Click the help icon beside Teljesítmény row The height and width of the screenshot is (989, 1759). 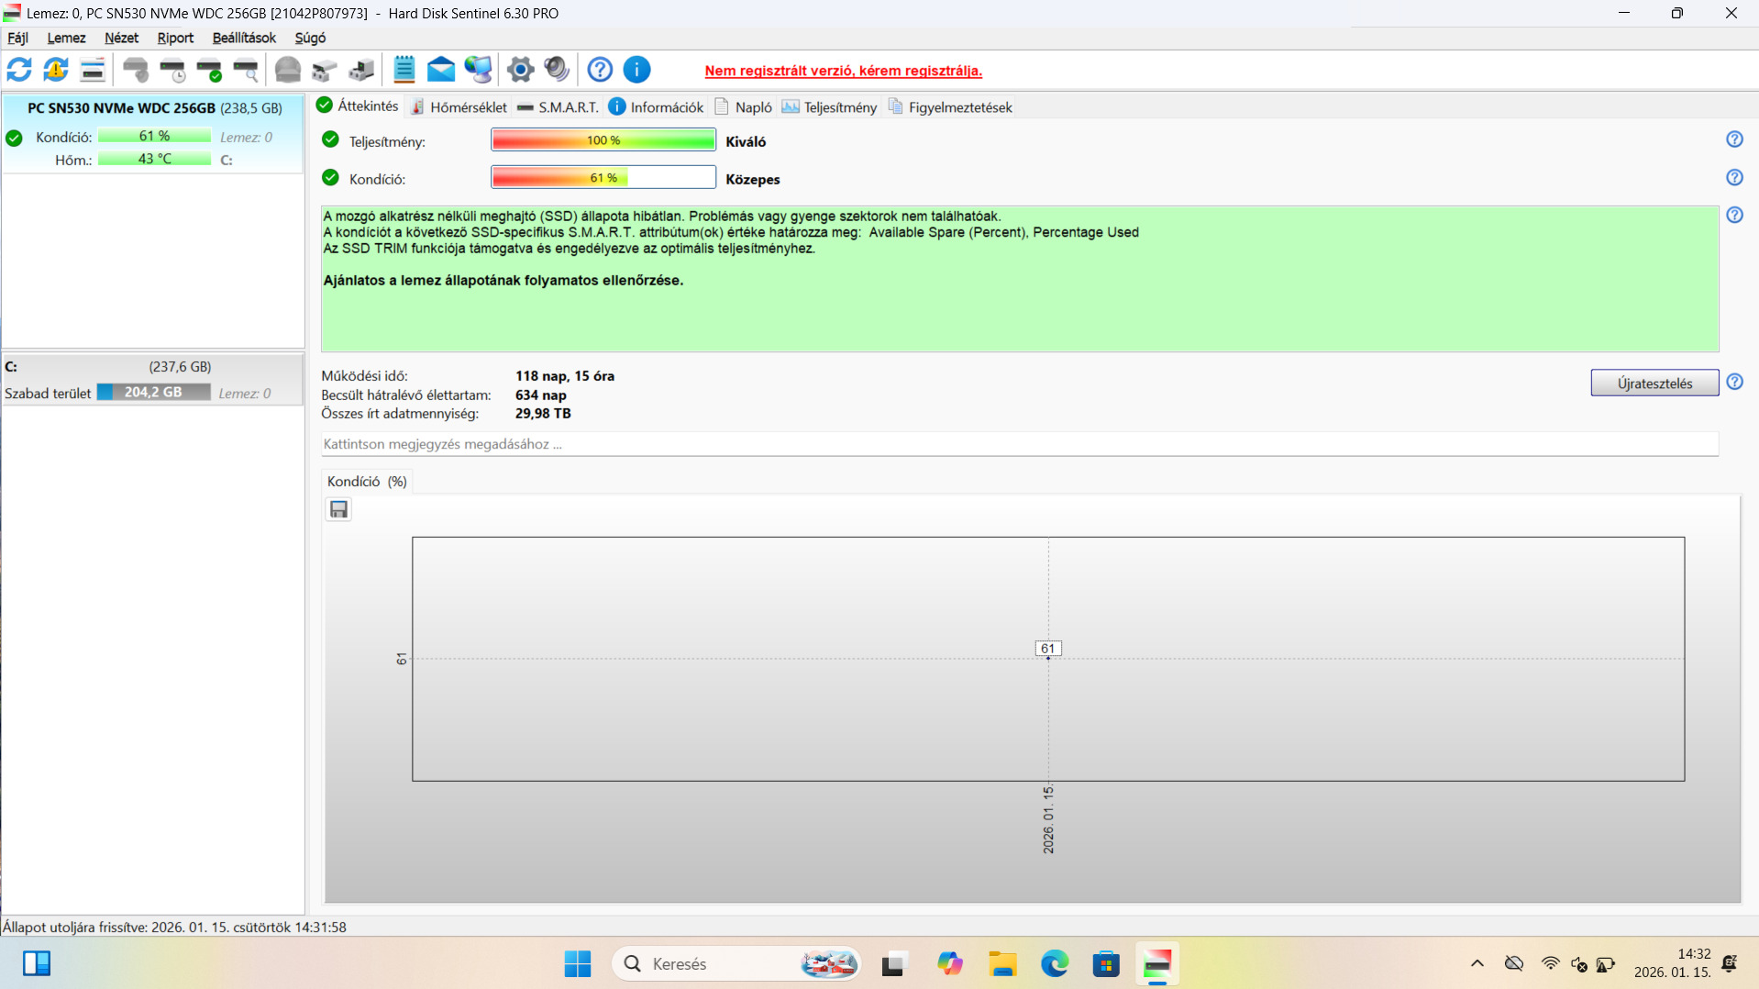pyautogui.click(x=1734, y=139)
